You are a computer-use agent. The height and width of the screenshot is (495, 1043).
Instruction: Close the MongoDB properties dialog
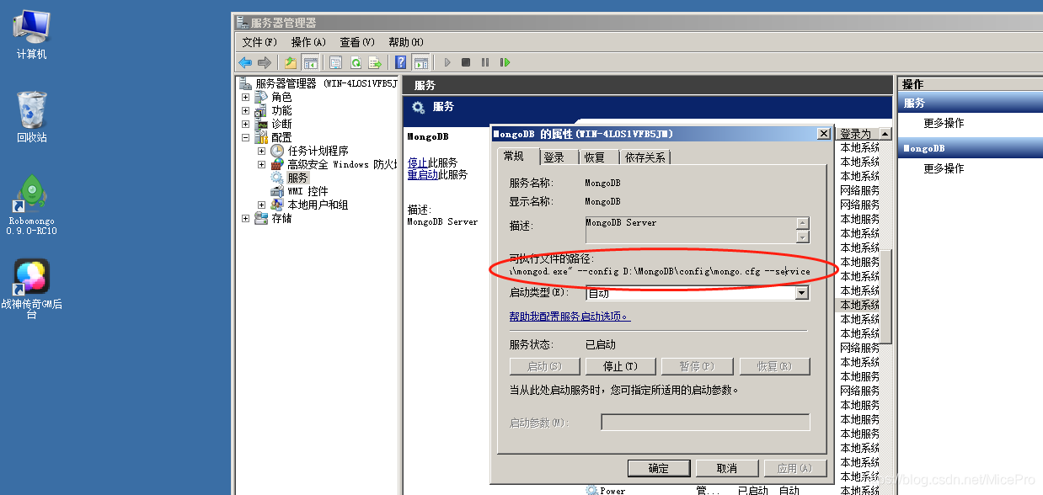click(823, 134)
